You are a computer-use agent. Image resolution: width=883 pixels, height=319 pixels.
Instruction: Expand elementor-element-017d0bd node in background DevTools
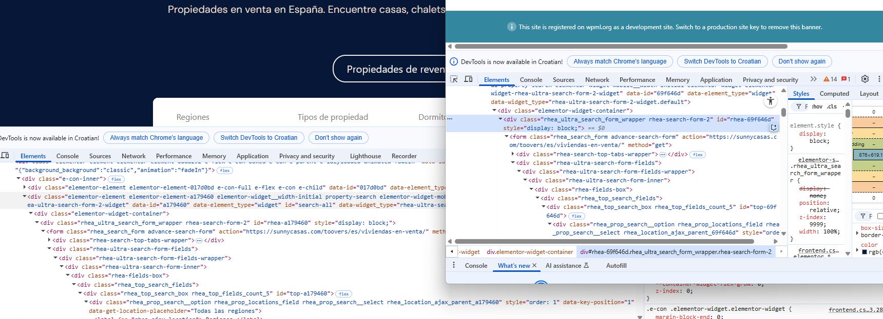(24, 187)
